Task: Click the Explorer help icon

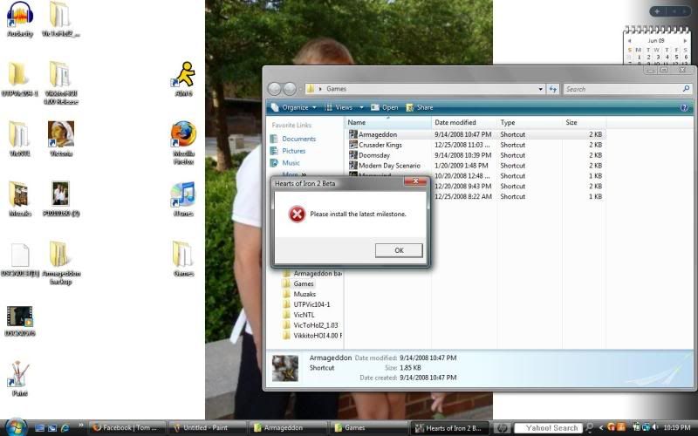Action: pyautogui.click(x=684, y=107)
